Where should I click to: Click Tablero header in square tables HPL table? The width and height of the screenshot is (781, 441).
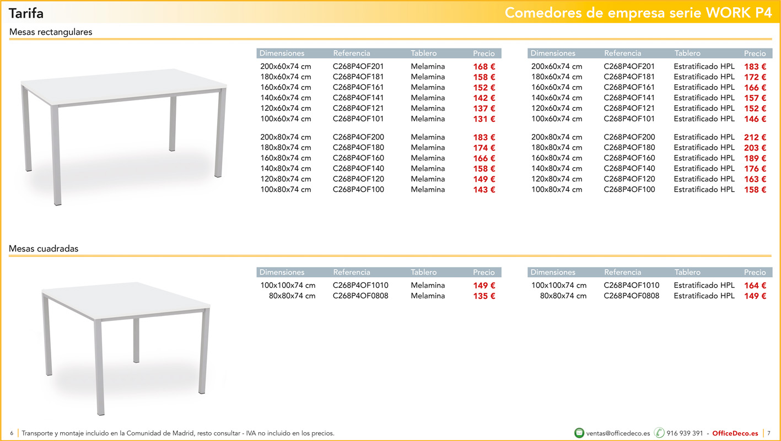[687, 272]
